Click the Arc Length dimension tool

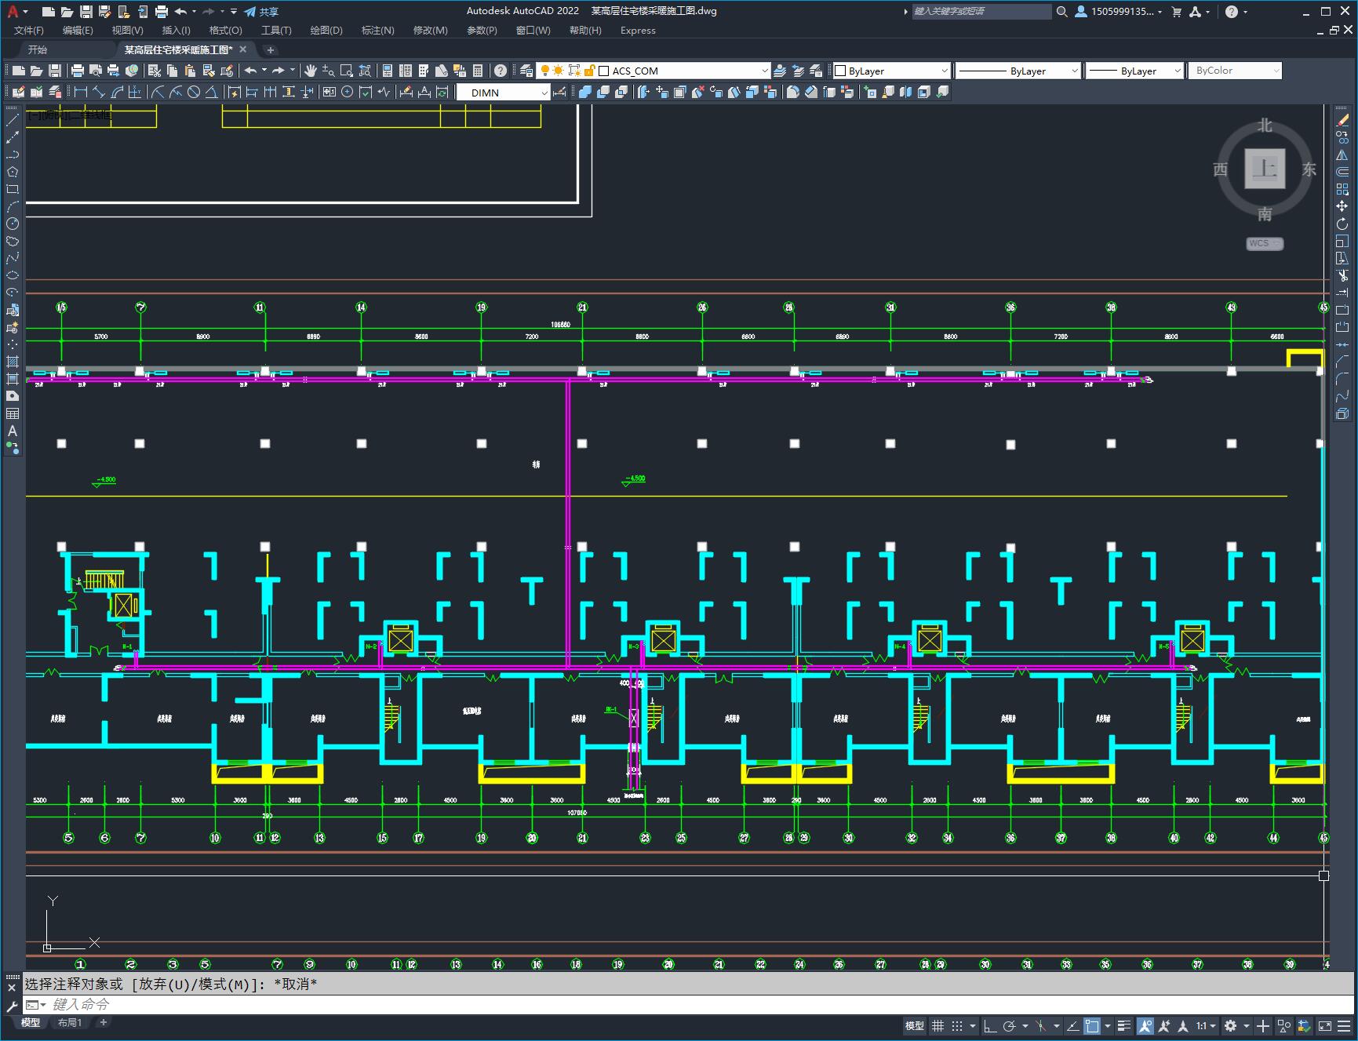[117, 92]
